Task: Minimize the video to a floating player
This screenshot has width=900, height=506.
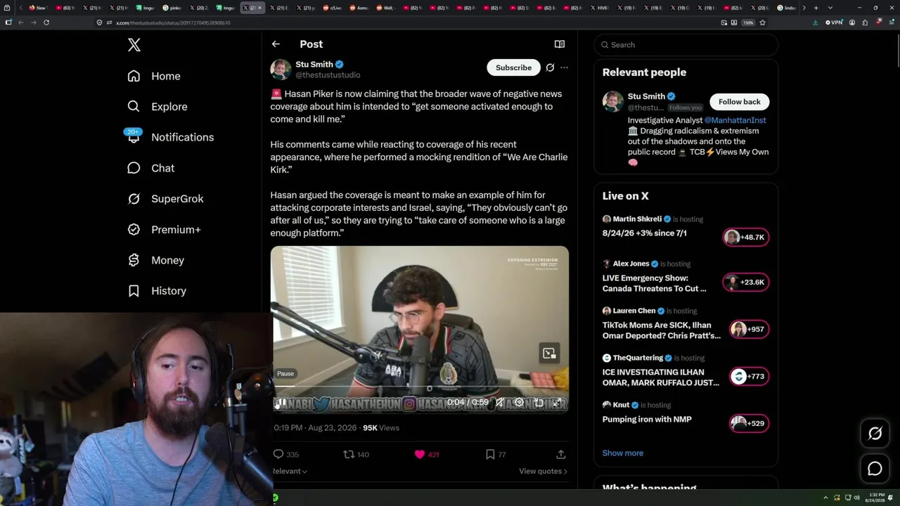Action: pos(549,353)
